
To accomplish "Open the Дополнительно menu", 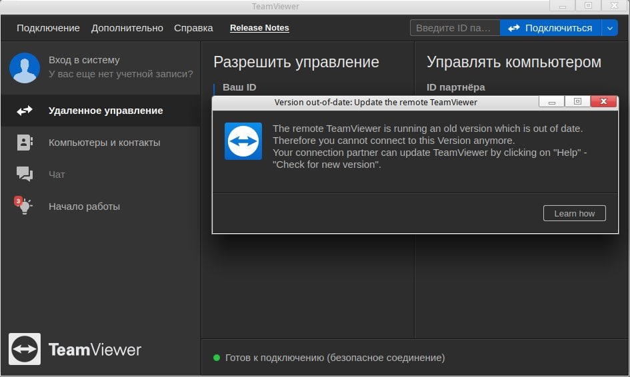I will (127, 28).
